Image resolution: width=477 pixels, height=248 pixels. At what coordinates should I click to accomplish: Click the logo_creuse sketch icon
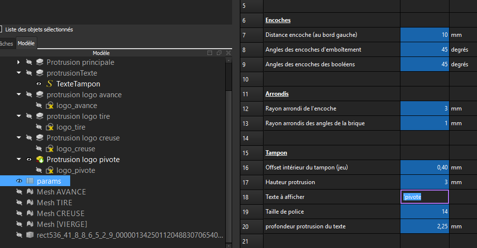[50, 149]
